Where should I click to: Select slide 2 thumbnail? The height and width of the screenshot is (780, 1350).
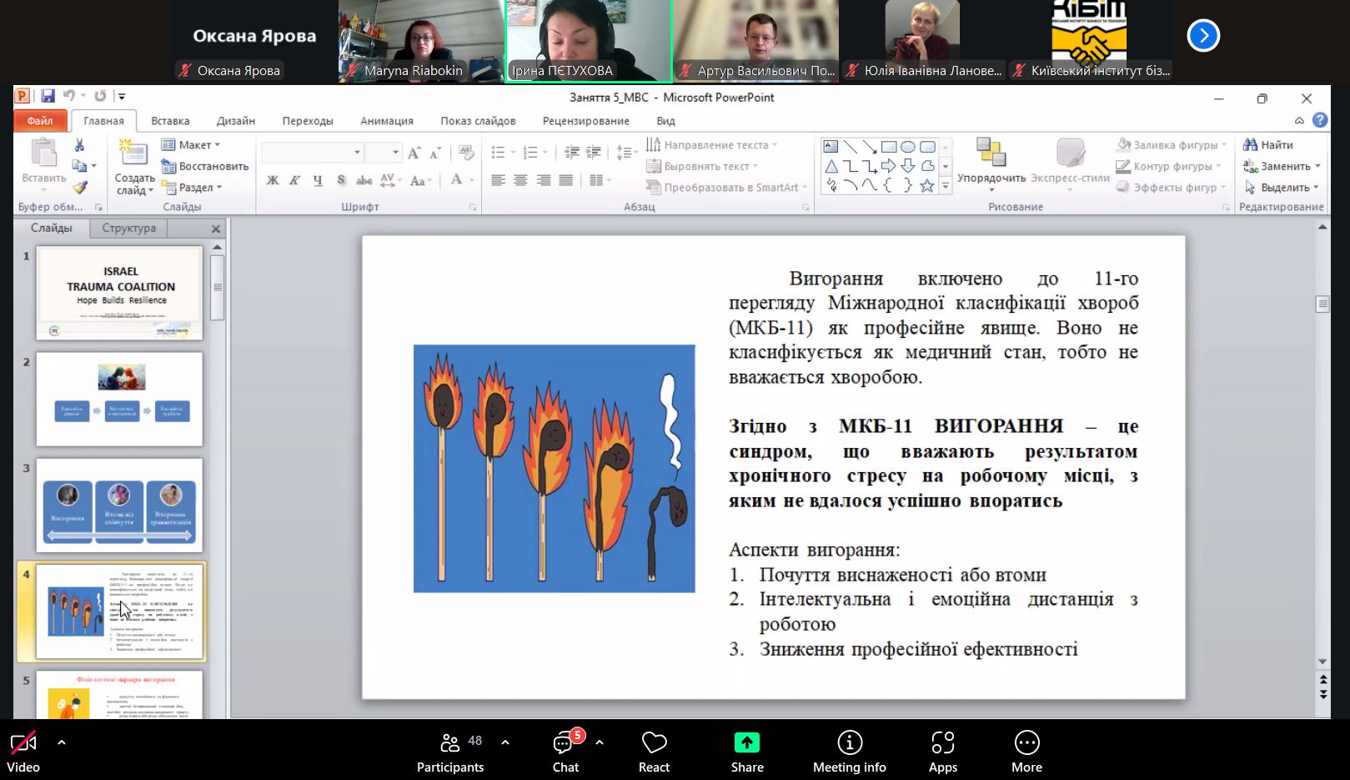(x=119, y=399)
